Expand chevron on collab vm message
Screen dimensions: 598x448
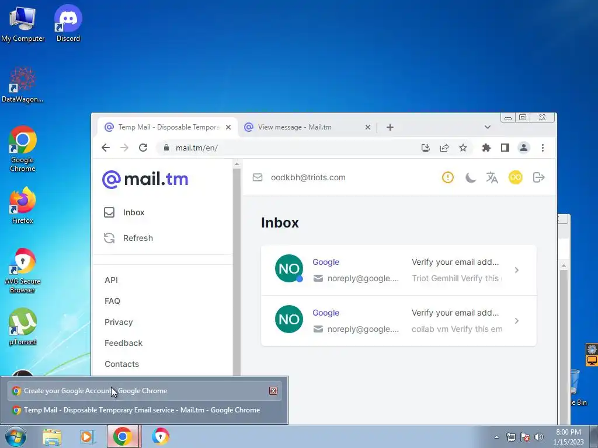click(x=517, y=321)
